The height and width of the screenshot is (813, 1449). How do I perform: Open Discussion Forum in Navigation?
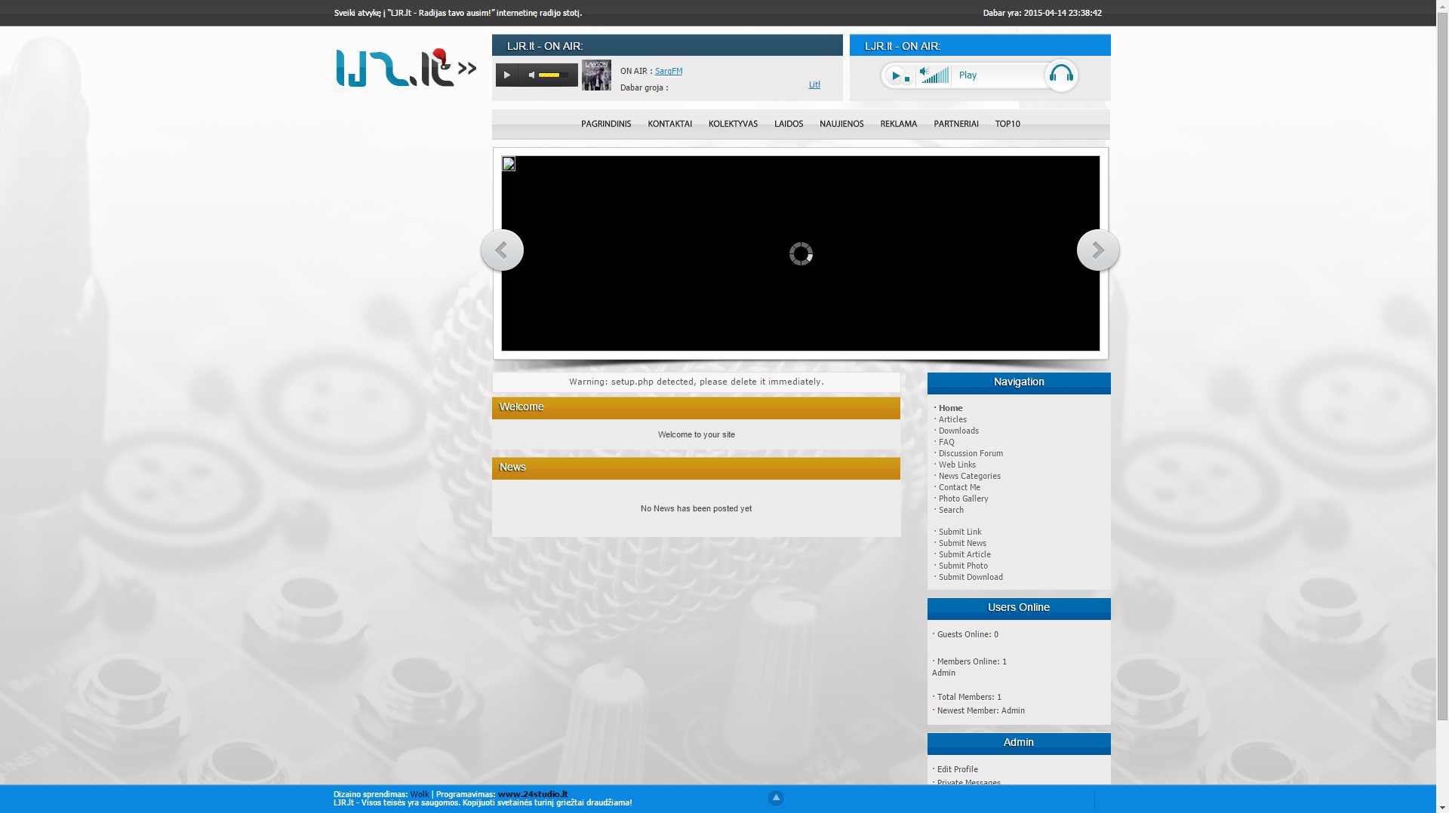[x=971, y=453]
